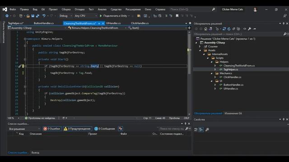This screenshot has width=289, height=162.
Task: Switch to the UIHandler.cs tab
Action: (x=113, y=23)
